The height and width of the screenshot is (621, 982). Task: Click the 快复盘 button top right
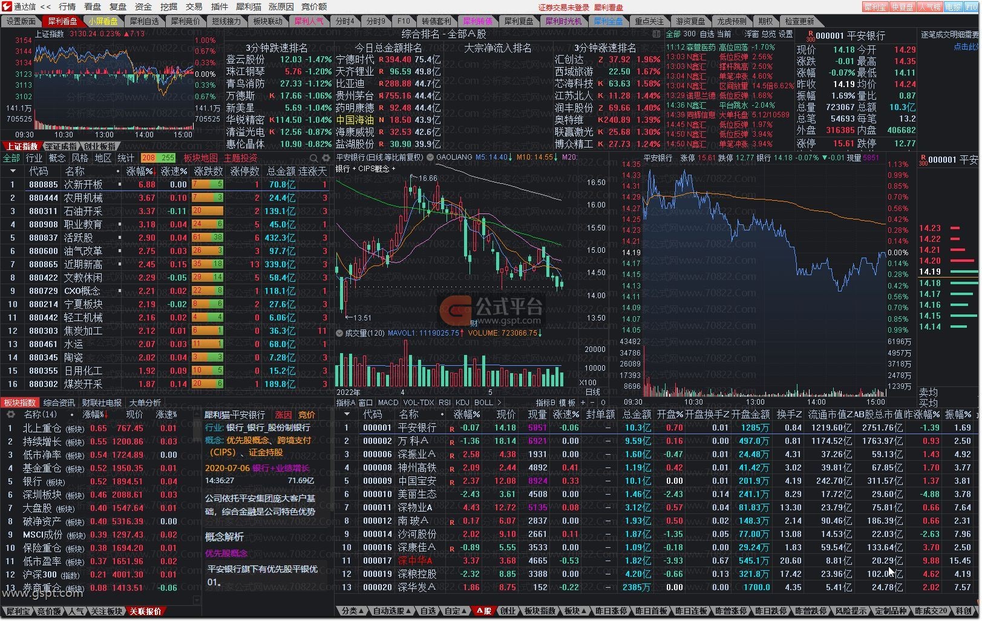[902, 7]
